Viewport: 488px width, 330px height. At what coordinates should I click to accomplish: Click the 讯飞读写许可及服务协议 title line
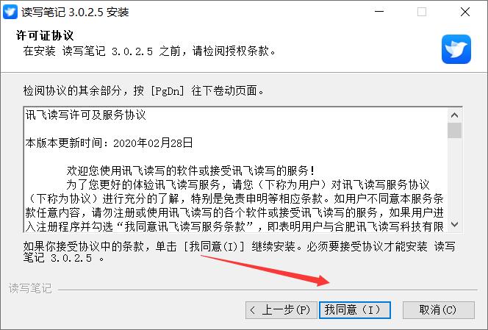point(85,115)
